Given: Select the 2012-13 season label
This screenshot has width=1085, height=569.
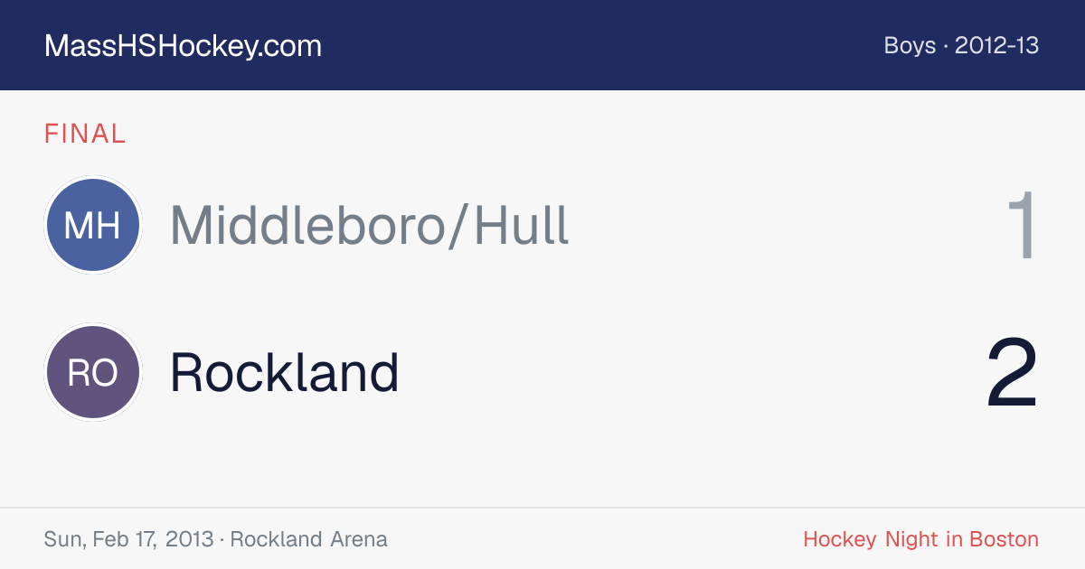Looking at the screenshot, I should click(997, 45).
